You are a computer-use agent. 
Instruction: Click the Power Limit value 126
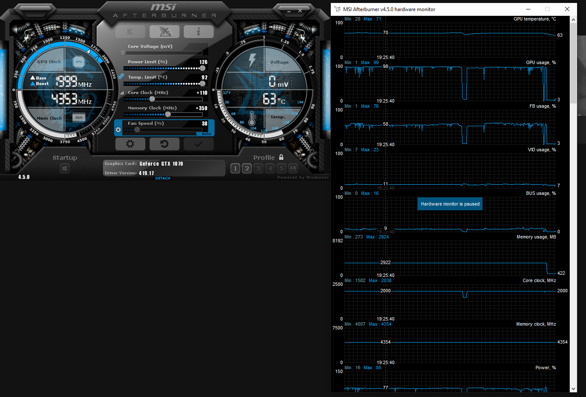pyautogui.click(x=203, y=62)
